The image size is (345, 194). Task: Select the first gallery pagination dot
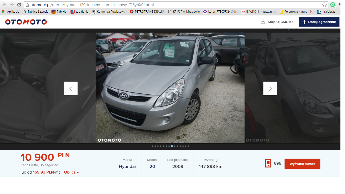tap(152, 146)
